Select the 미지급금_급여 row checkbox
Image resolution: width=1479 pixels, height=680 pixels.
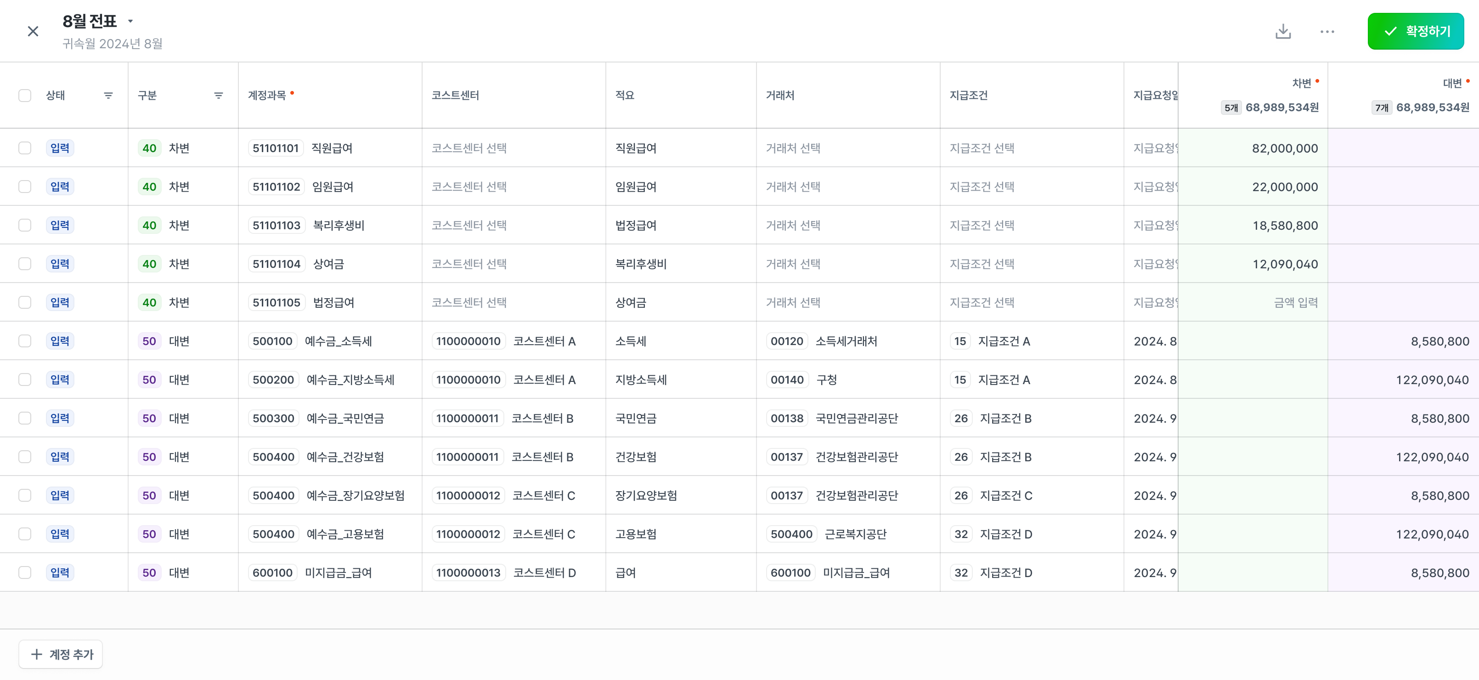point(25,572)
